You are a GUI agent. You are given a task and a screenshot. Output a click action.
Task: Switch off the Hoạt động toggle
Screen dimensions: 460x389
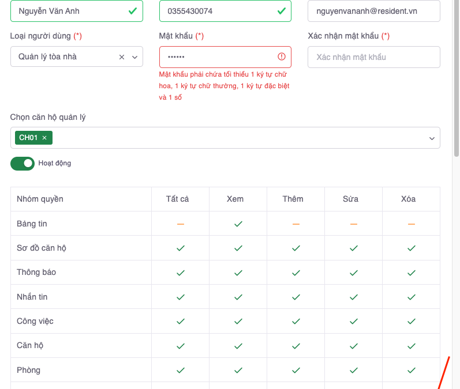[23, 164]
